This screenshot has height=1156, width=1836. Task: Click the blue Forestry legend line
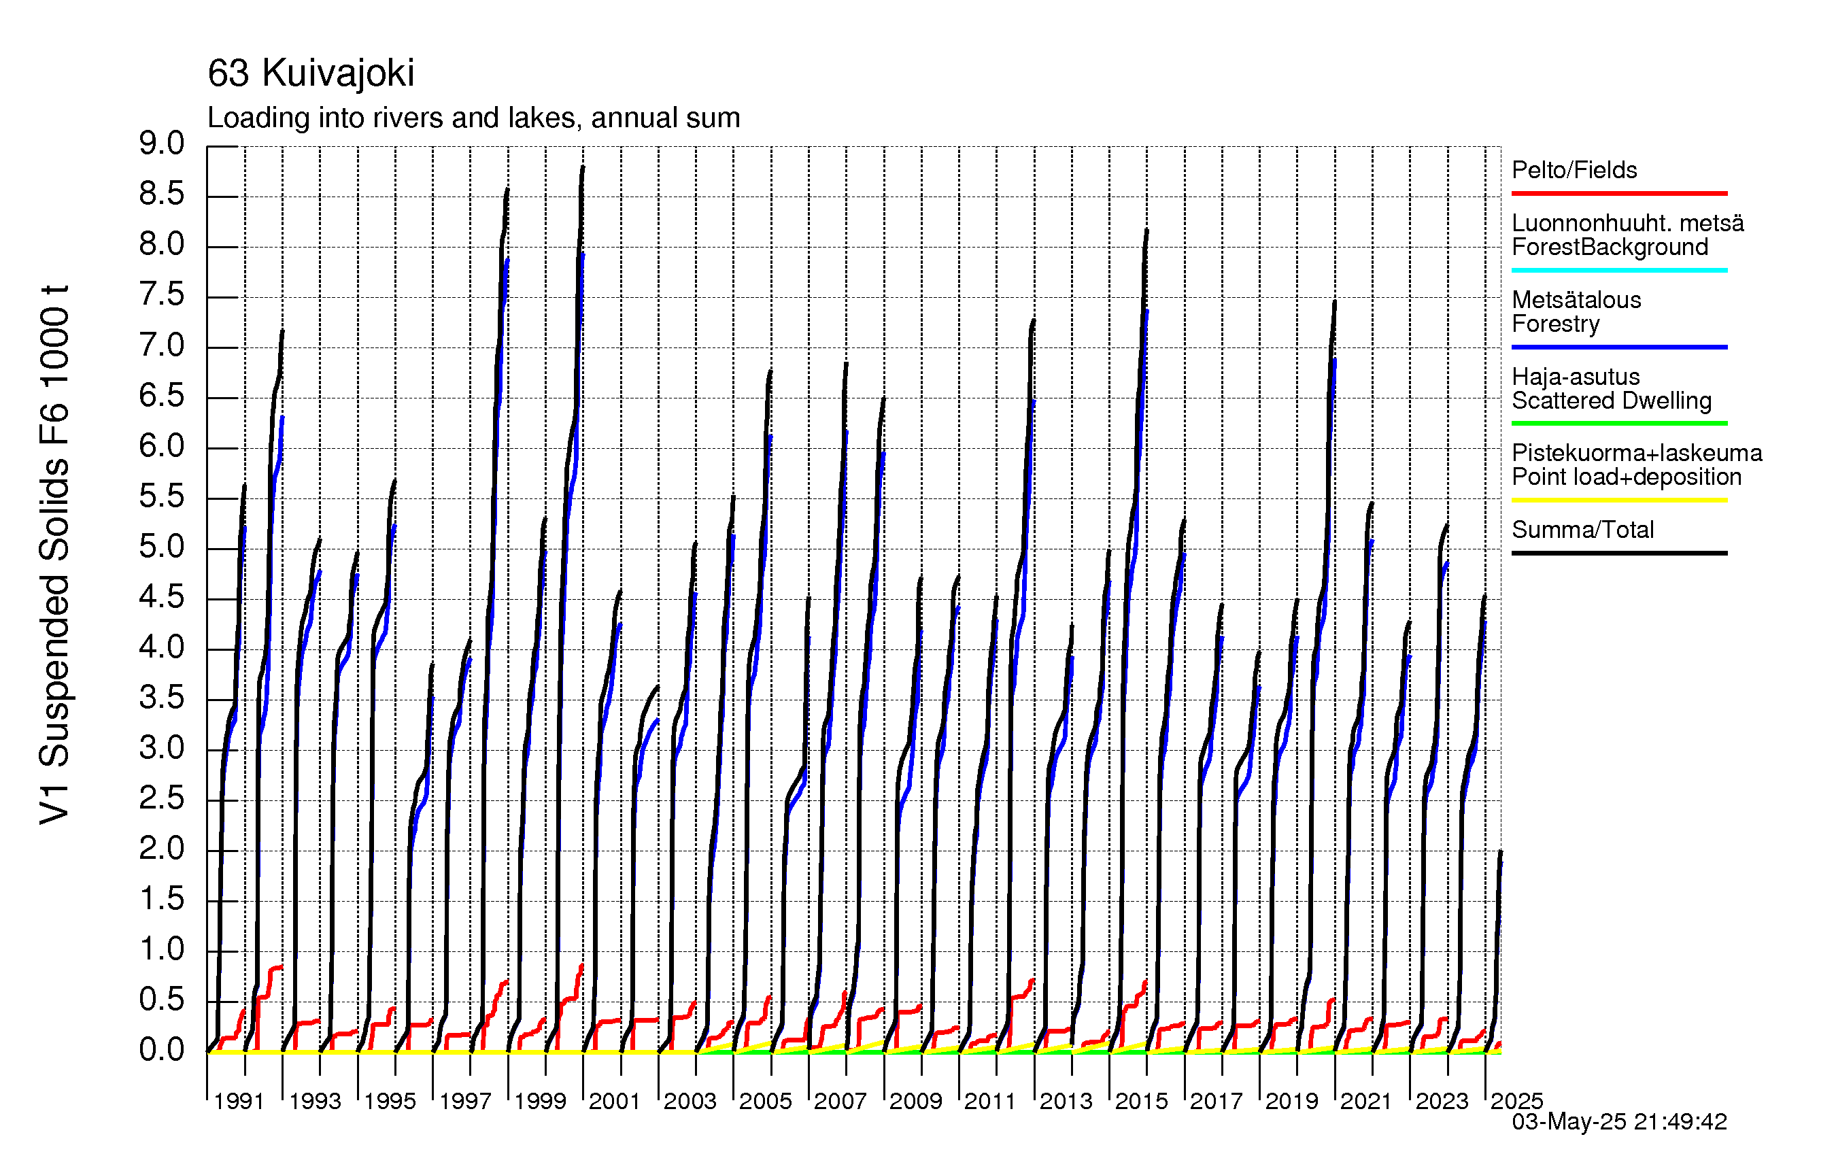pyautogui.click(x=1618, y=347)
